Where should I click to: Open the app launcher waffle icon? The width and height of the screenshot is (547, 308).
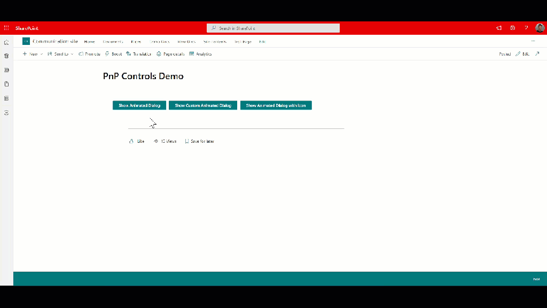point(6,28)
